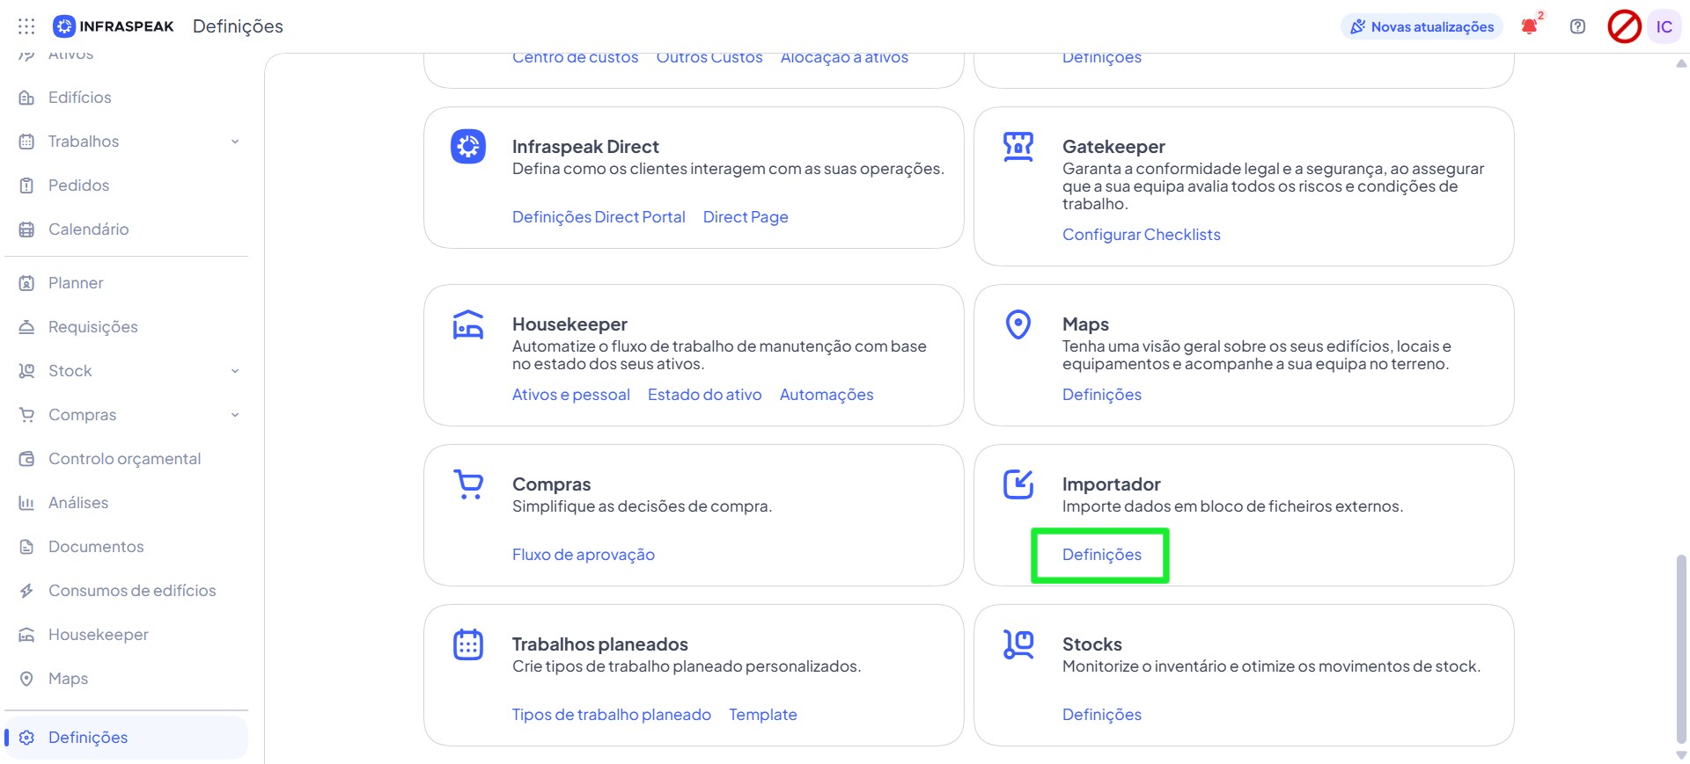Image resolution: width=1690 pixels, height=764 pixels.
Task: Open the Maps card Definições link
Action: point(1102,395)
